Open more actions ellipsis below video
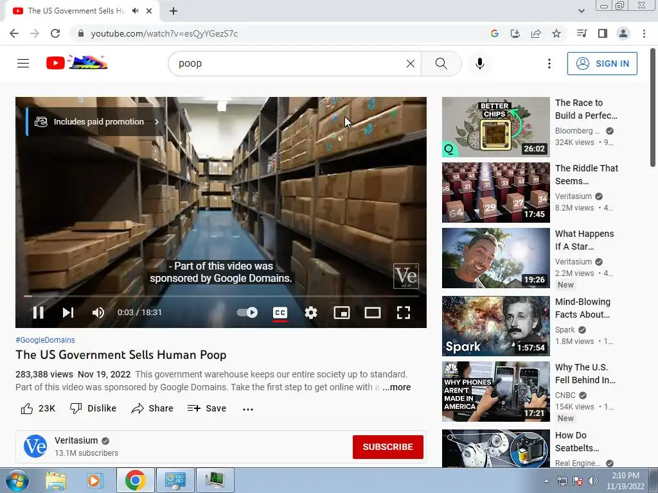Screen dimensions: 658x493 click(248, 409)
